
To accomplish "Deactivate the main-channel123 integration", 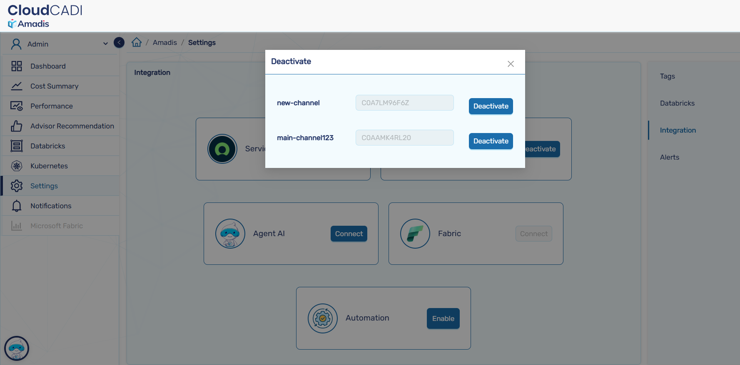I will pos(491,141).
